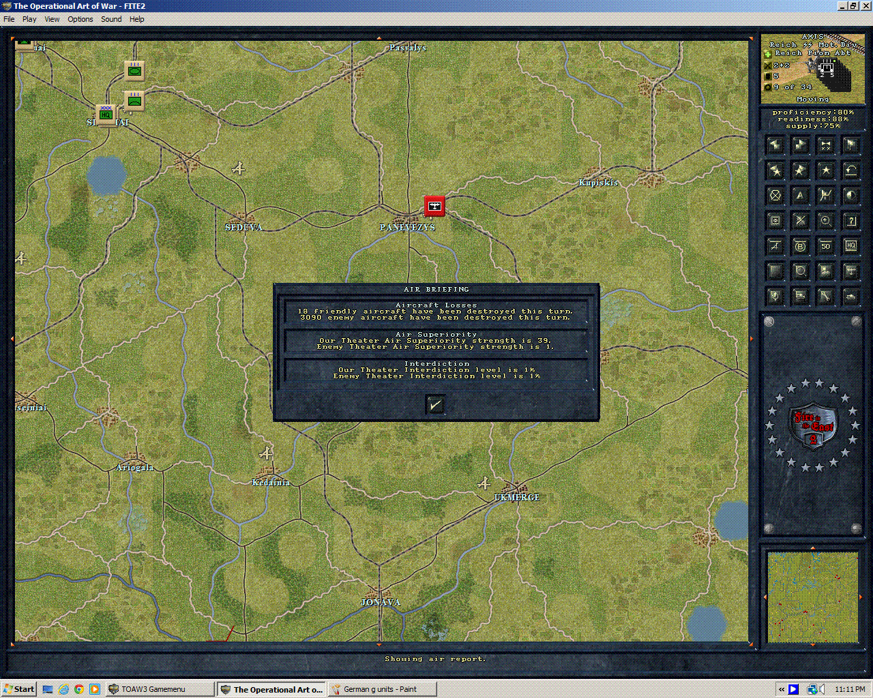
Task: Click the "proficiency:80%" readout
Action: [x=812, y=112]
